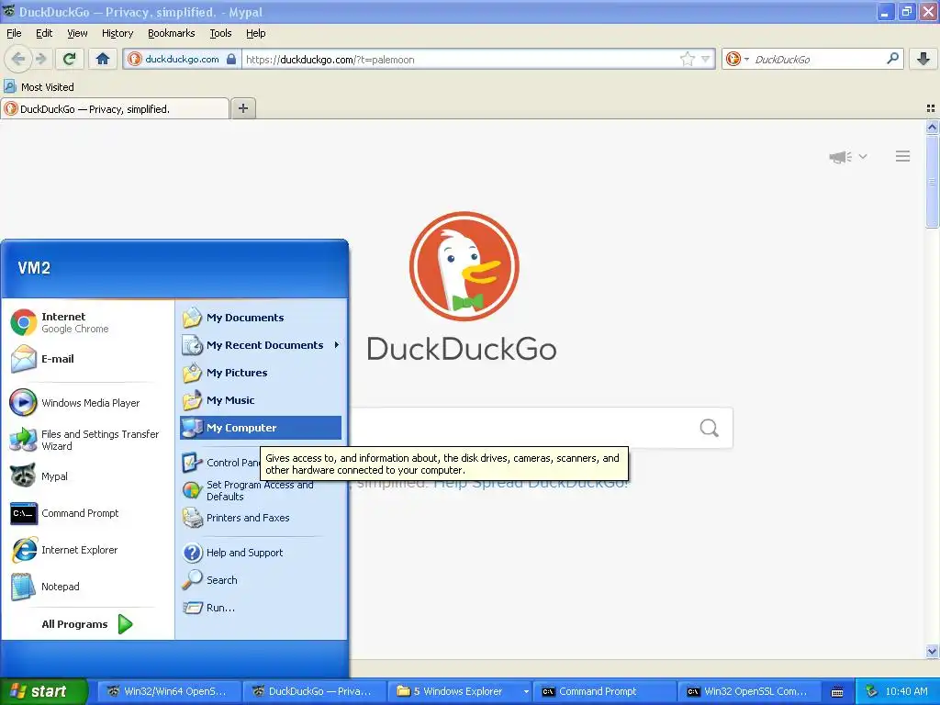Click the magnifier in the browser search box
Viewport: 940px width, 705px height.
892,59
